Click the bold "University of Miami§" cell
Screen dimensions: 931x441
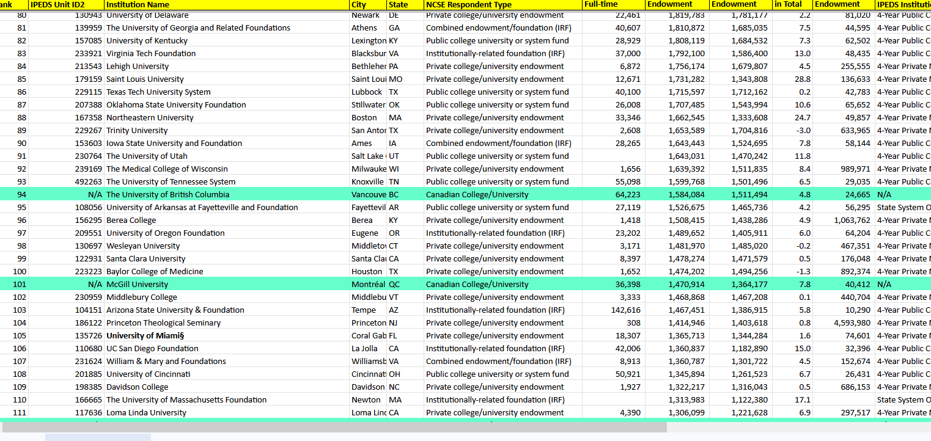click(227, 336)
